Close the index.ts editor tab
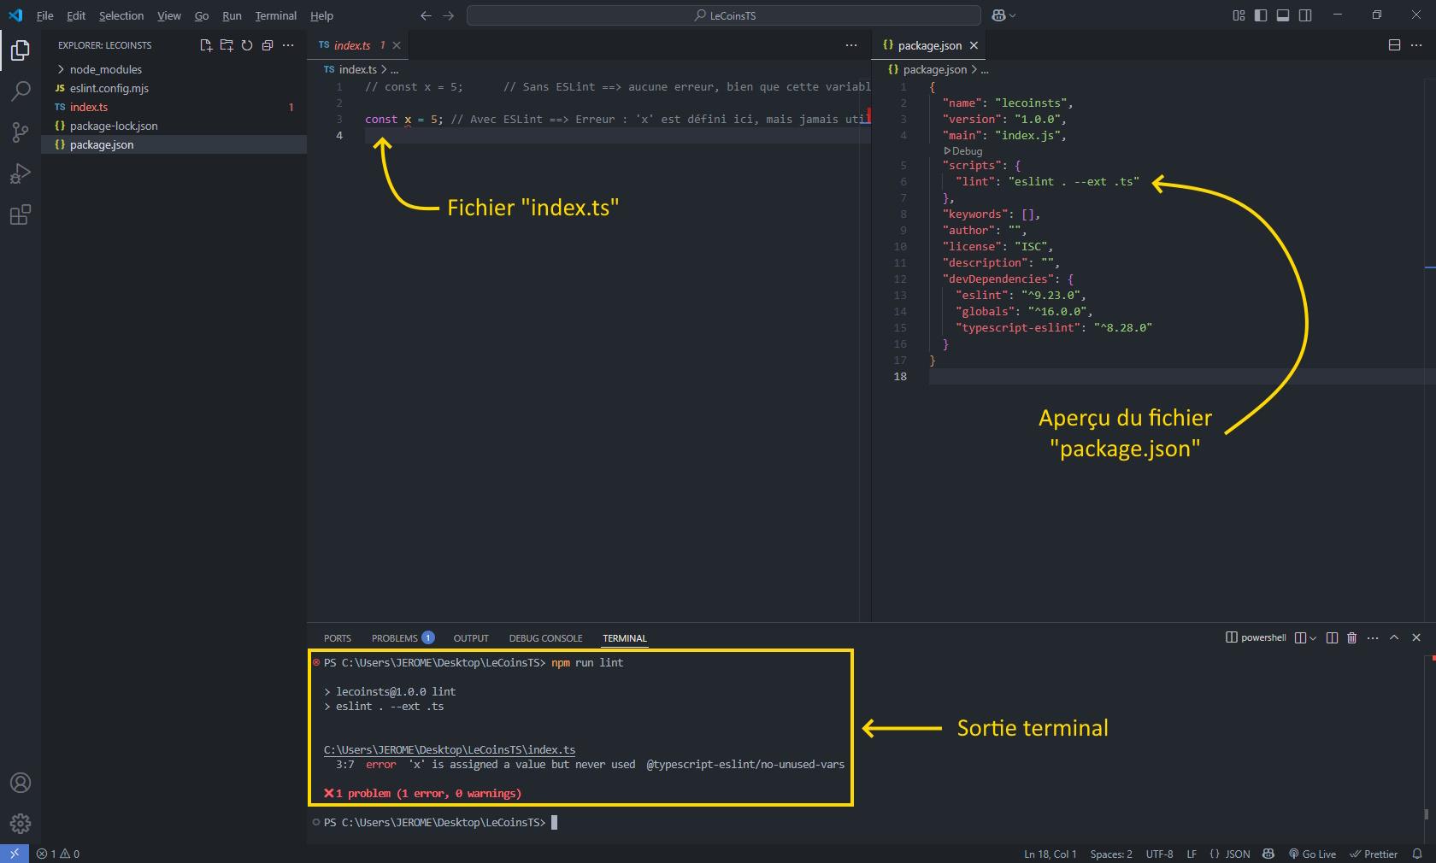 coord(397,45)
